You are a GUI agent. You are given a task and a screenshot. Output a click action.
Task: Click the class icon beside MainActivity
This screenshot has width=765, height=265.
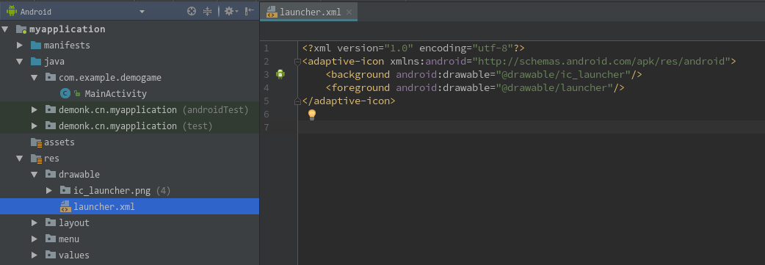(x=65, y=94)
